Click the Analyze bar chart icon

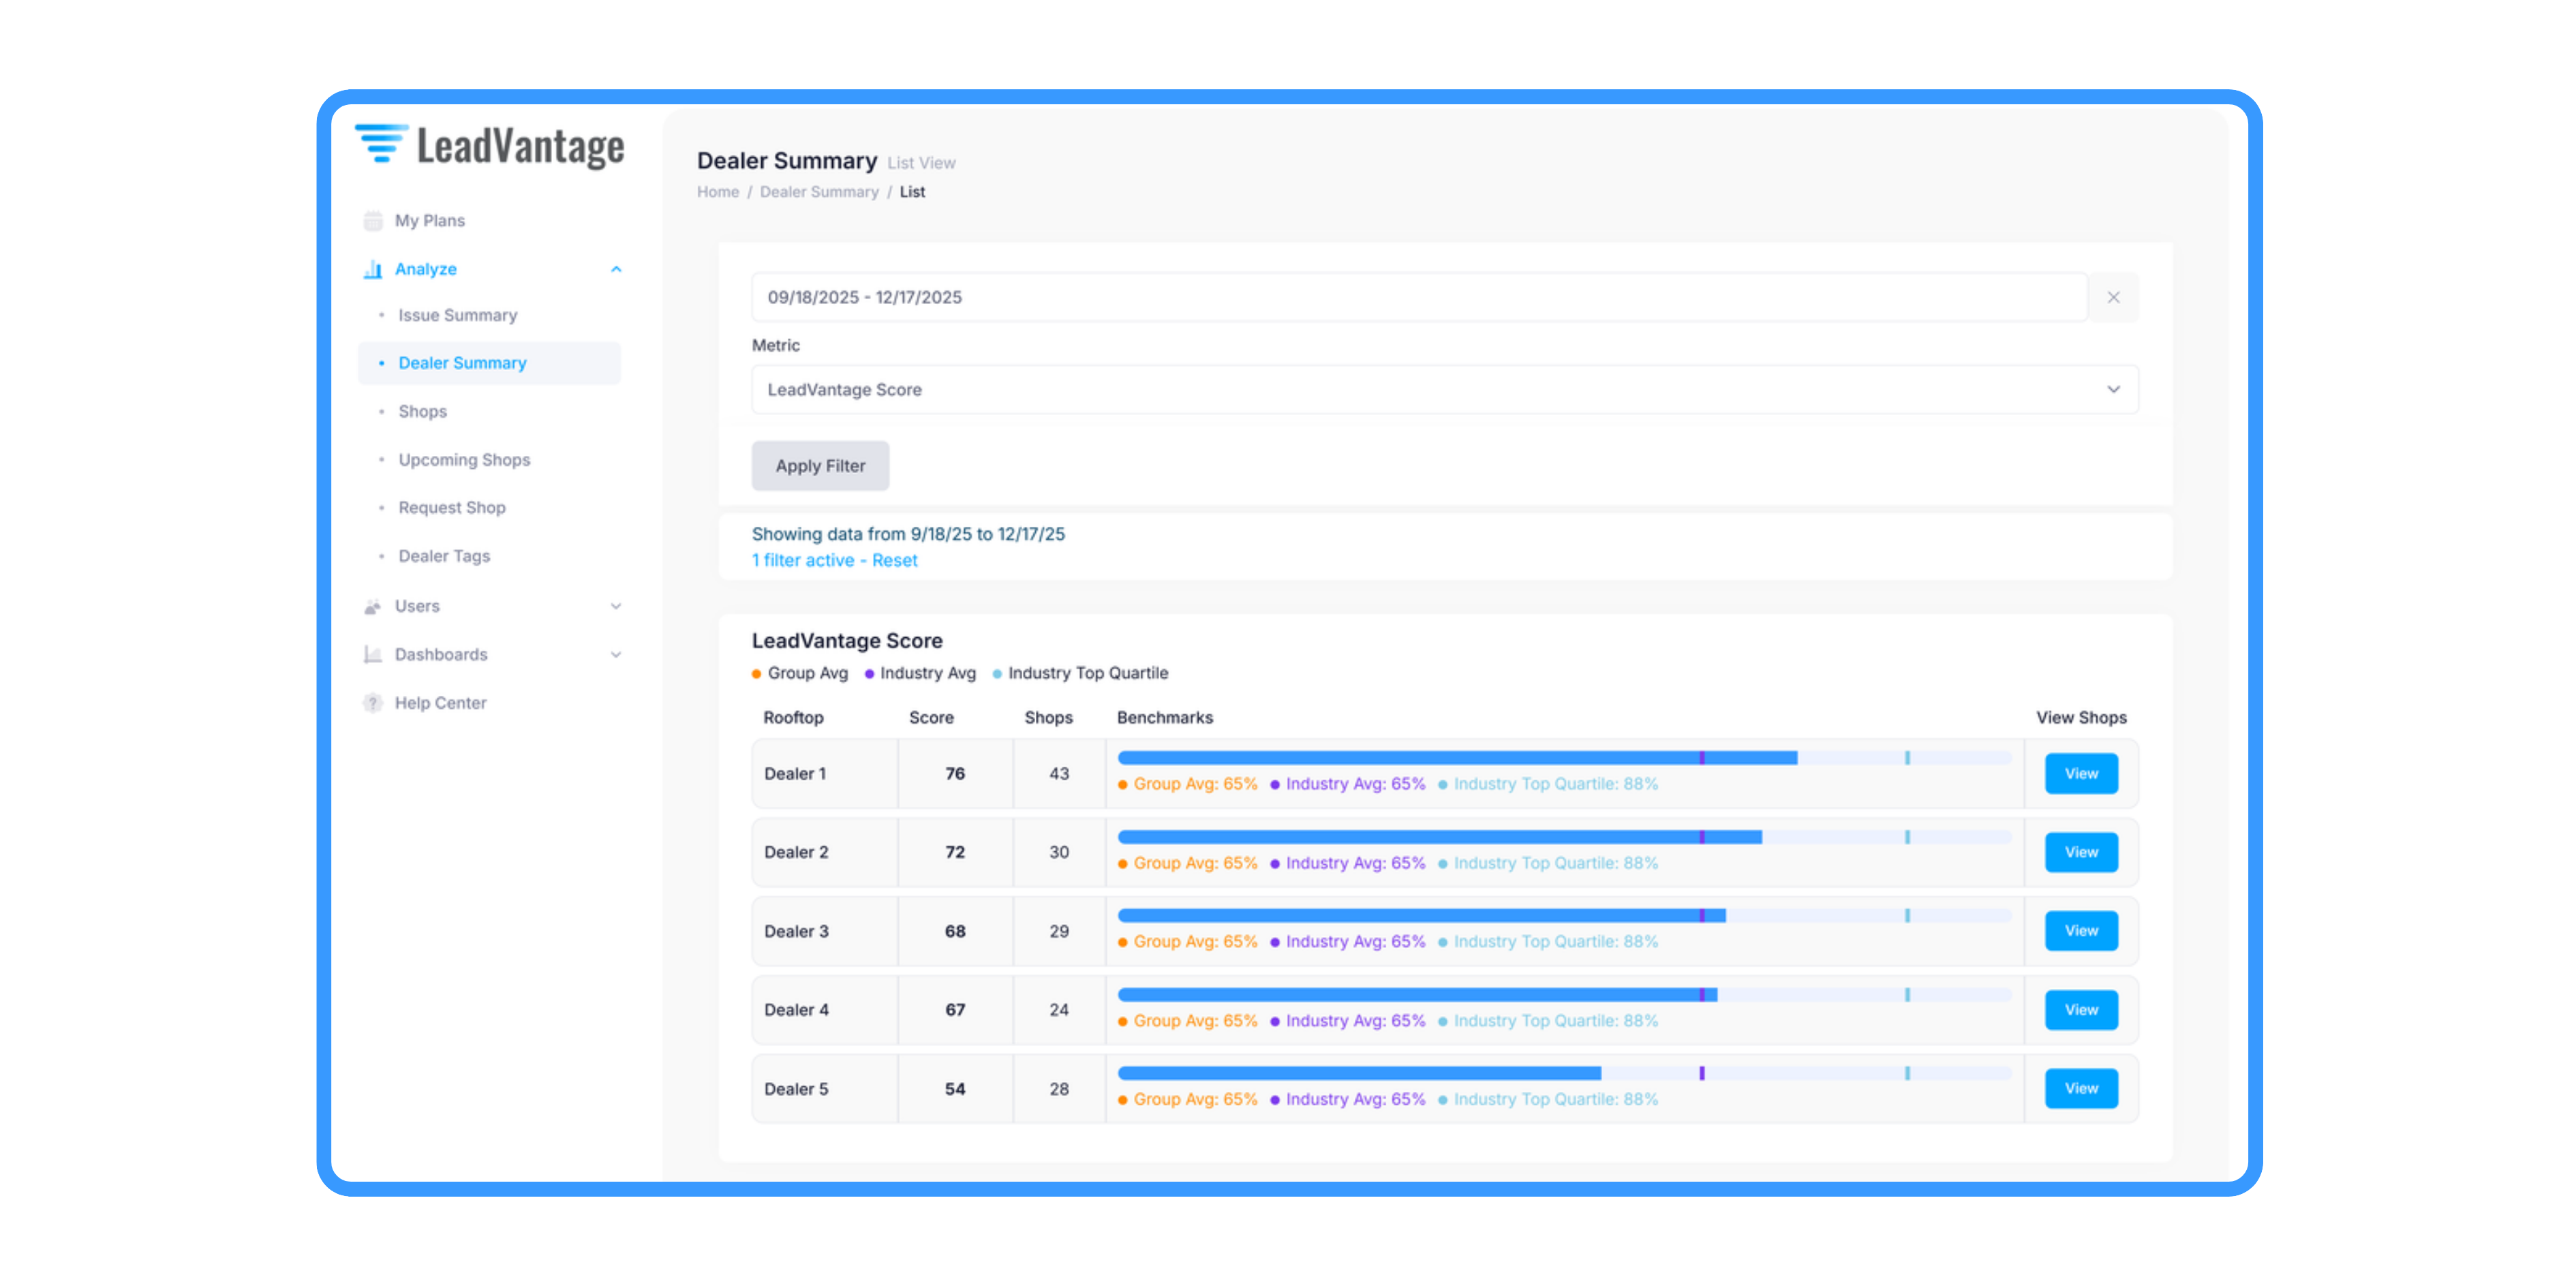373,269
